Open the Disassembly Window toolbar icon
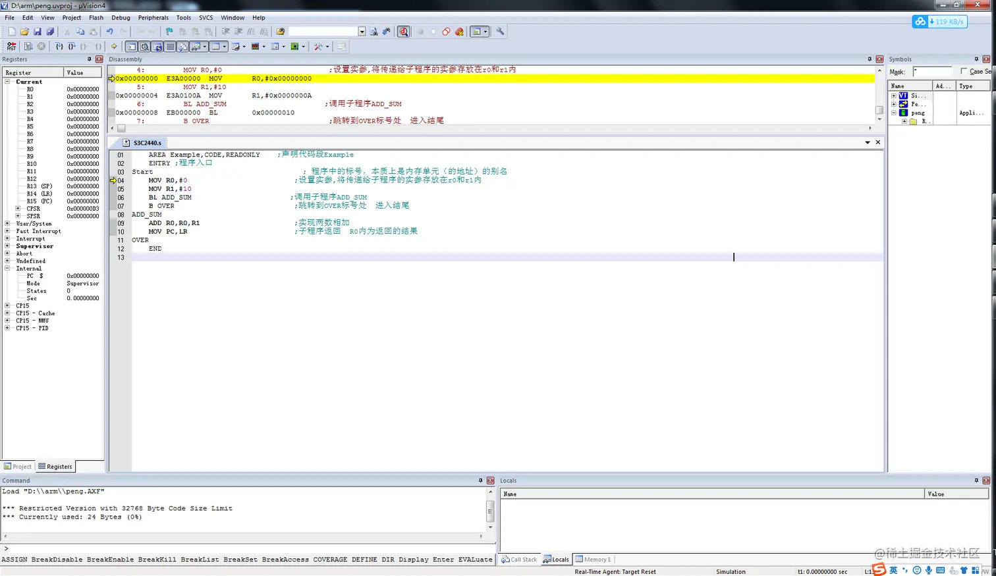996x576 pixels. pyautogui.click(x=144, y=46)
